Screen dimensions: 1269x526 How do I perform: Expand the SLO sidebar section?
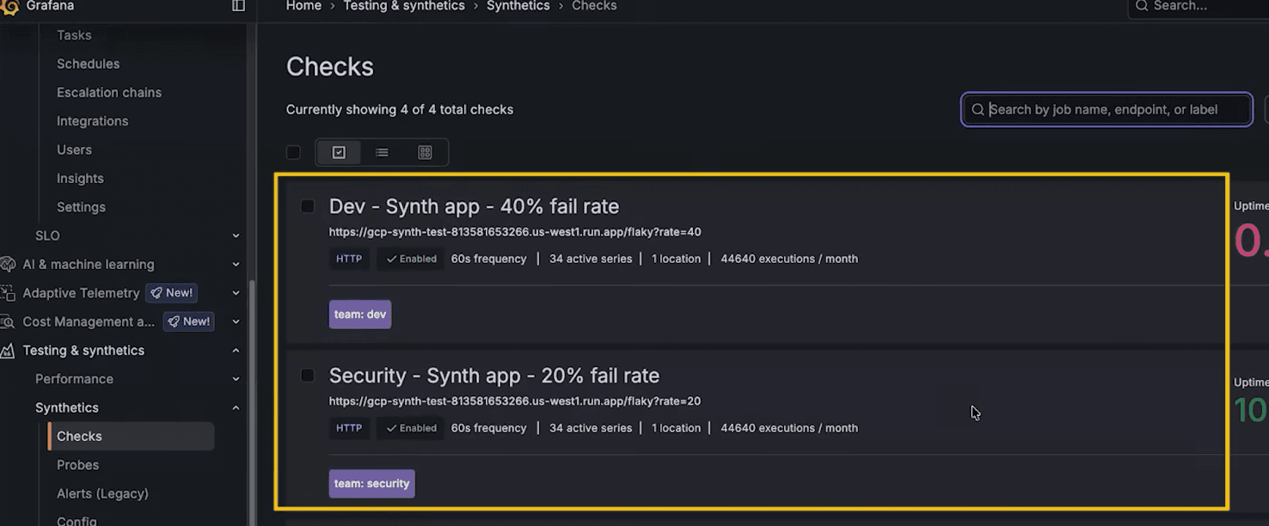[236, 235]
